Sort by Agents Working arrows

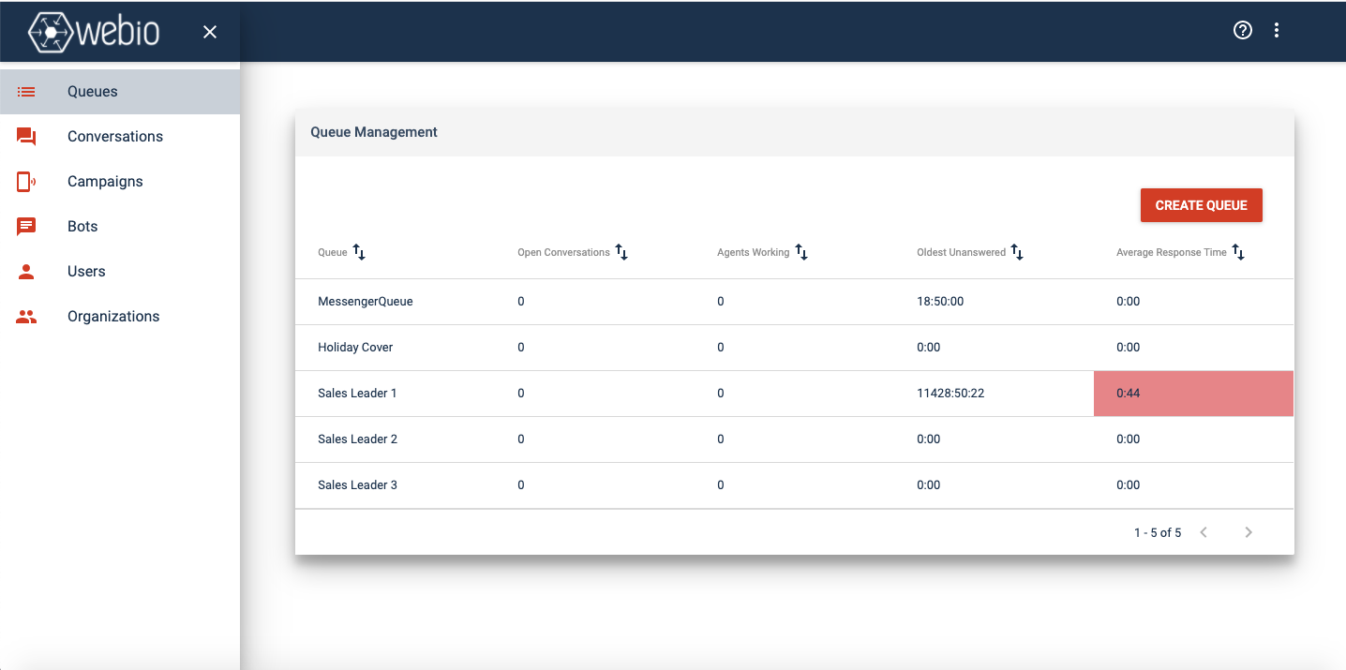coord(801,252)
